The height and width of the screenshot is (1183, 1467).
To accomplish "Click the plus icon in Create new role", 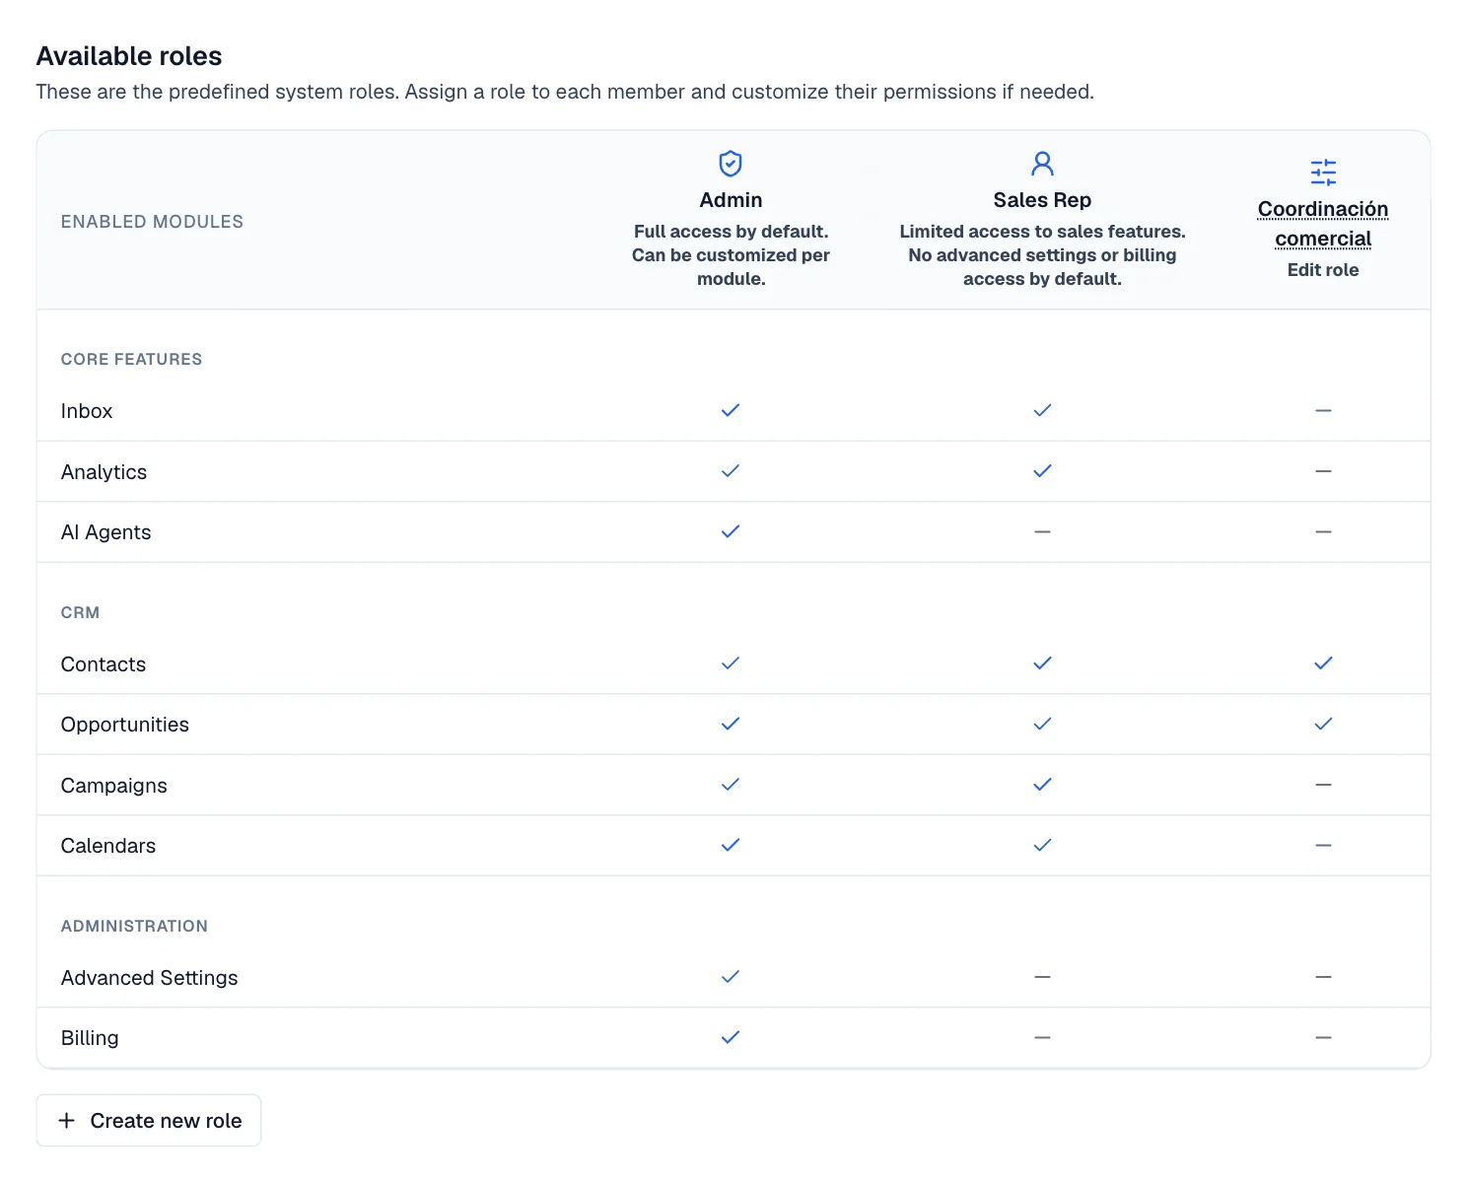I will 67,1120.
